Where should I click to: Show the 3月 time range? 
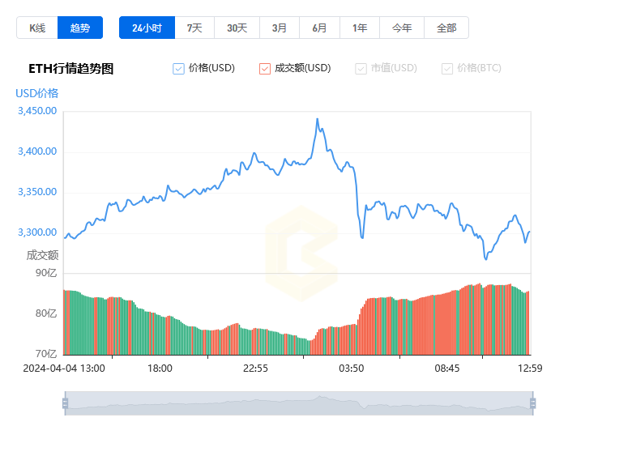[280, 28]
